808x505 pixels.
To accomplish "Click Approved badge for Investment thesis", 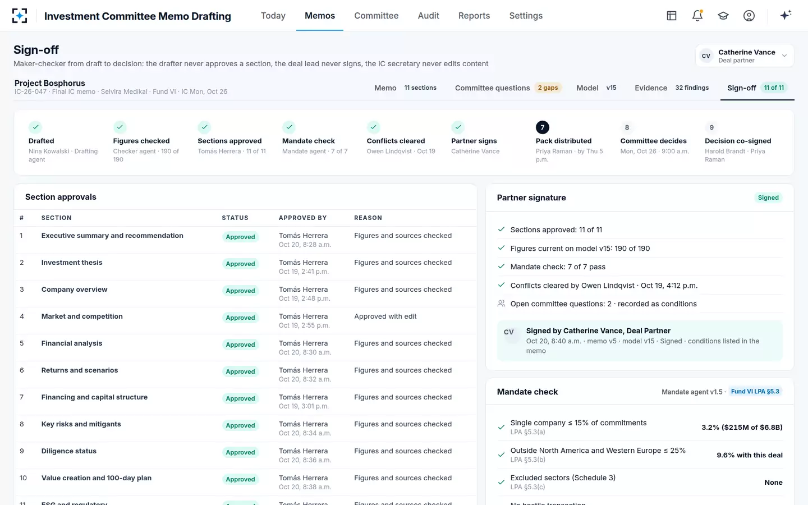I will click(x=240, y=264).
